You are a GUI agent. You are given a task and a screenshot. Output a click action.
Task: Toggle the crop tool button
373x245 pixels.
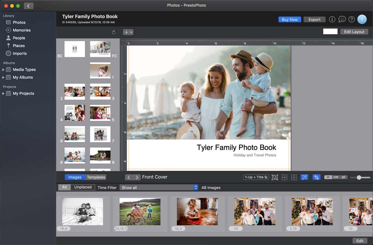point(316,177)
